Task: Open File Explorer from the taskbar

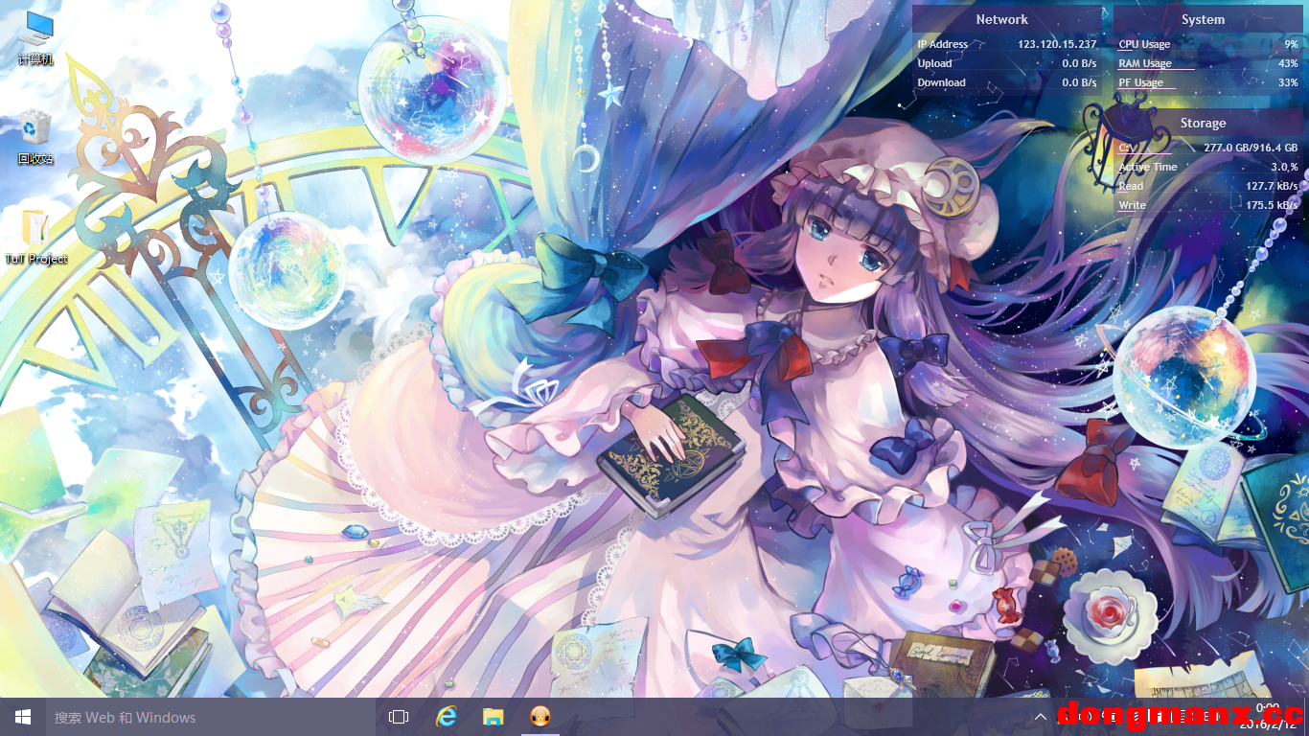Action: point(493,717)
